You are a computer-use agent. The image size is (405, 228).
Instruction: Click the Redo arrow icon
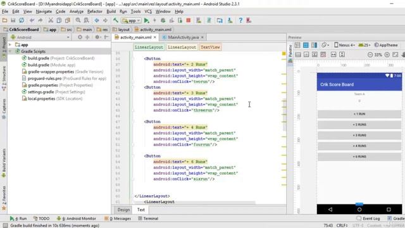coord(40,20)
